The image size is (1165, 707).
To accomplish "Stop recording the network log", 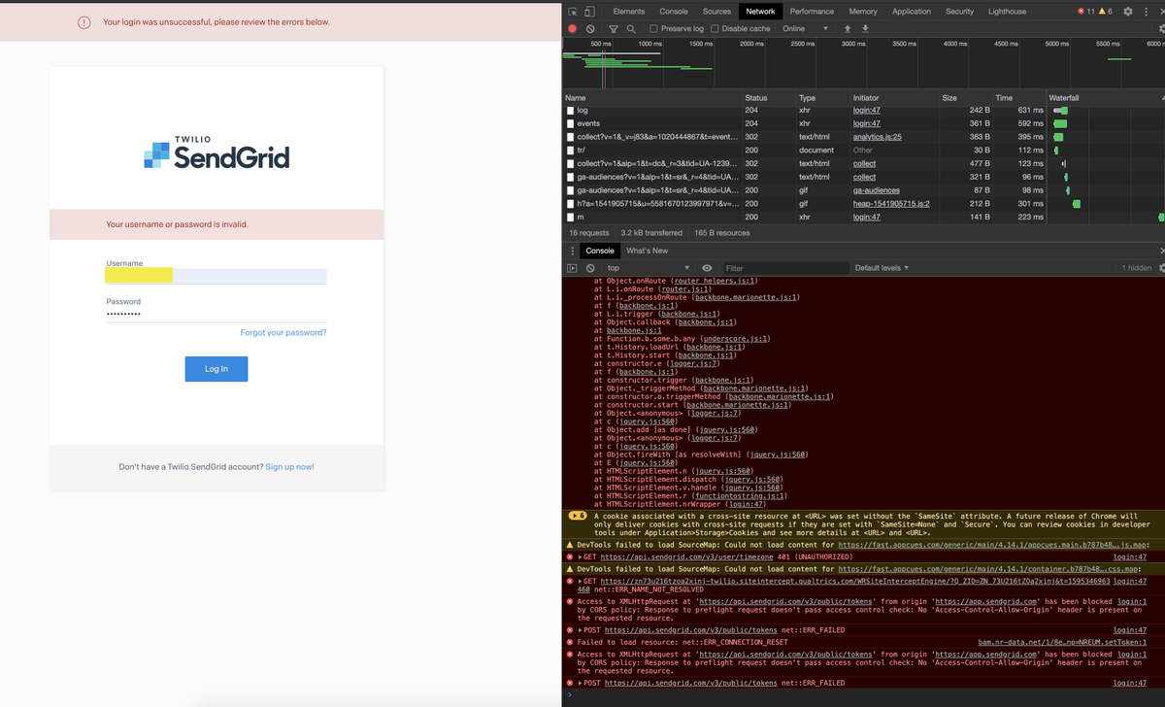I will (573, 29).
